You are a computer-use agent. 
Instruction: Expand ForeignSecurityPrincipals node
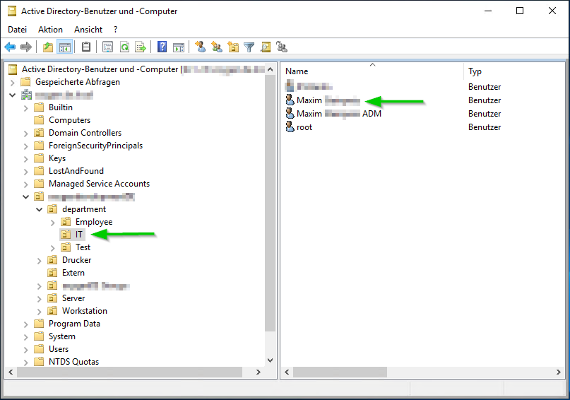(26, 146)
